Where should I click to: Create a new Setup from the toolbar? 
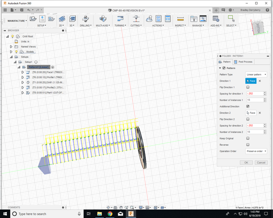(x=33, y=19)
